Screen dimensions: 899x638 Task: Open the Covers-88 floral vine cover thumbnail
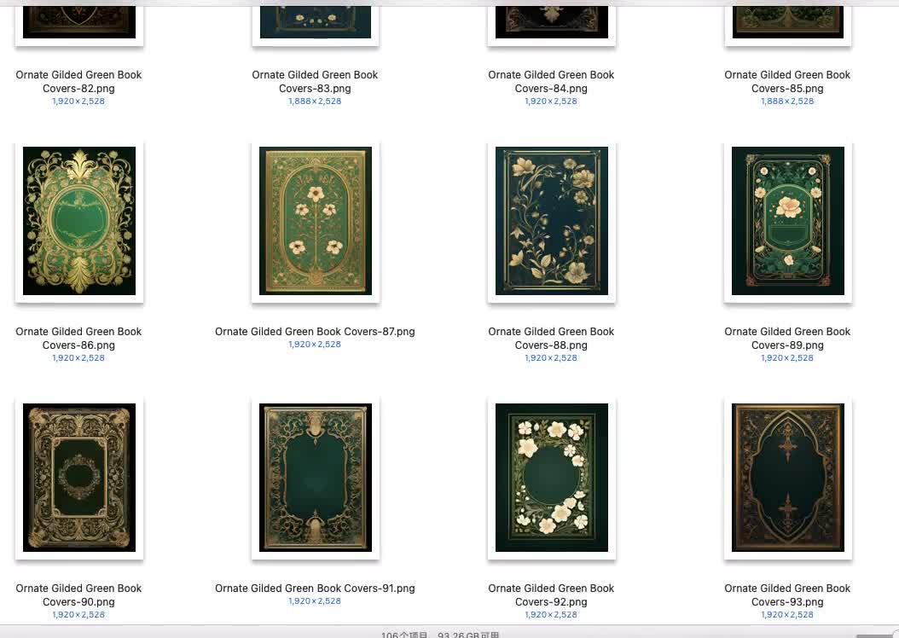(552, 221)
